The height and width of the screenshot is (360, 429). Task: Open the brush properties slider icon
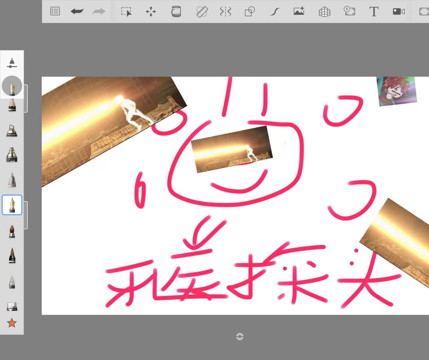point(12,63)
